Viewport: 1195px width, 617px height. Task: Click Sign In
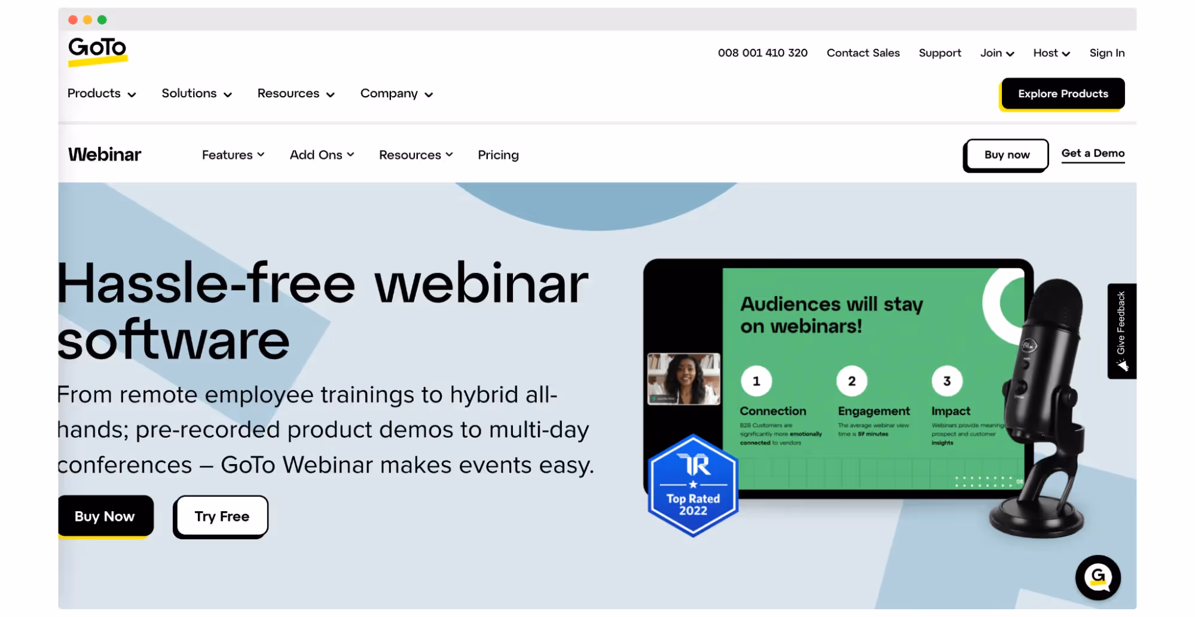[x=1107, y=53]
